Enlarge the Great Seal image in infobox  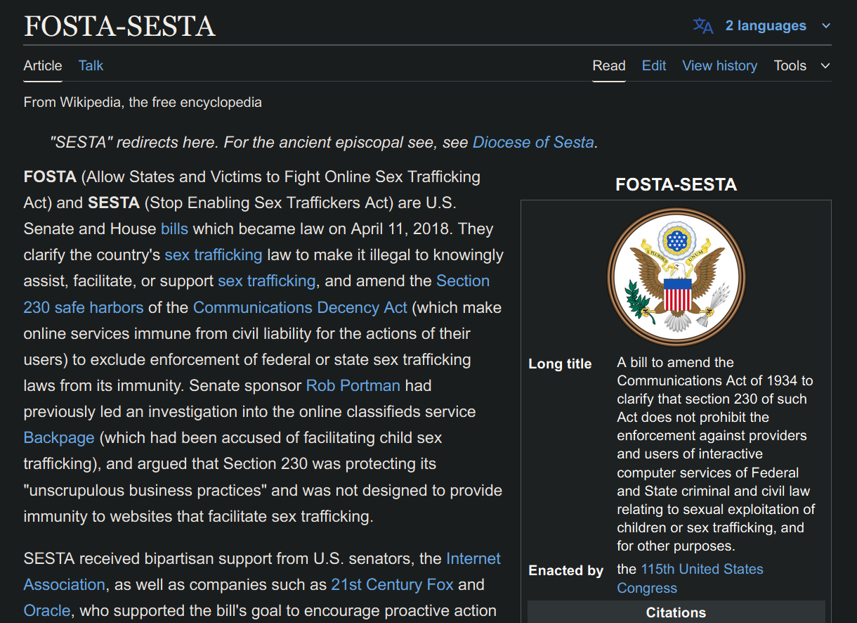676,277
